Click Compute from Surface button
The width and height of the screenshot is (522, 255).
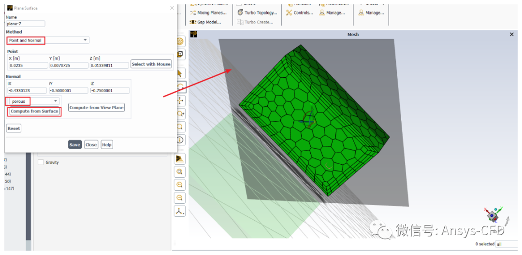[34, 112]
